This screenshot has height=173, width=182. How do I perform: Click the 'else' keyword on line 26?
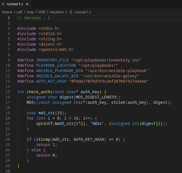(x=36, y=150)
